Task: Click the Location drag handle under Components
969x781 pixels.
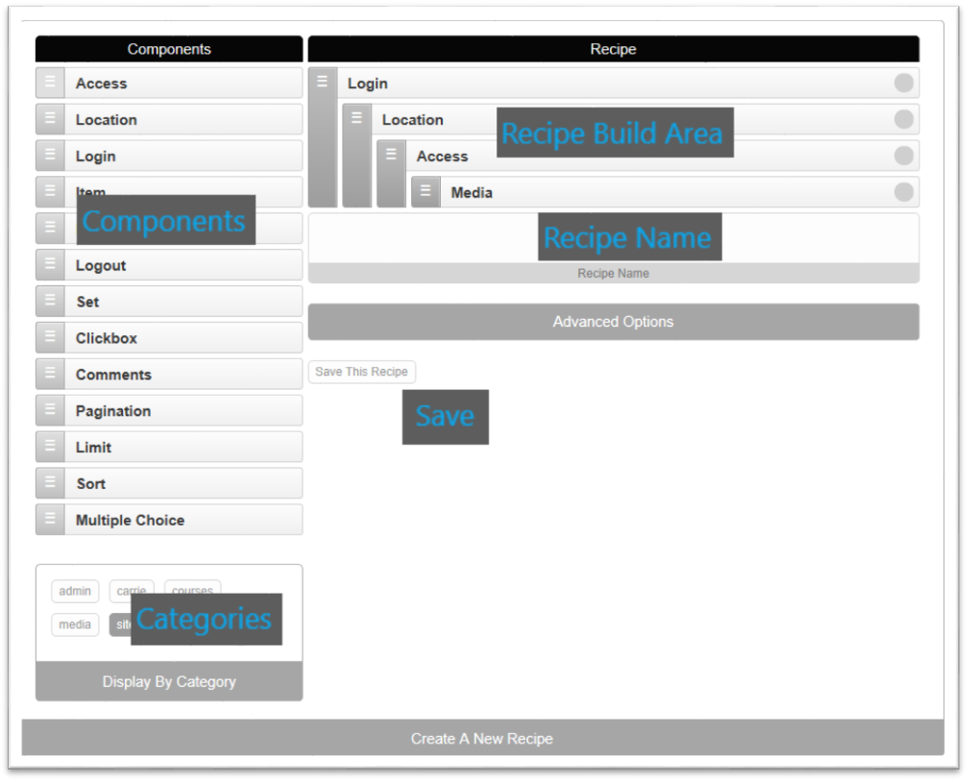Action: [x=50, y=119]
